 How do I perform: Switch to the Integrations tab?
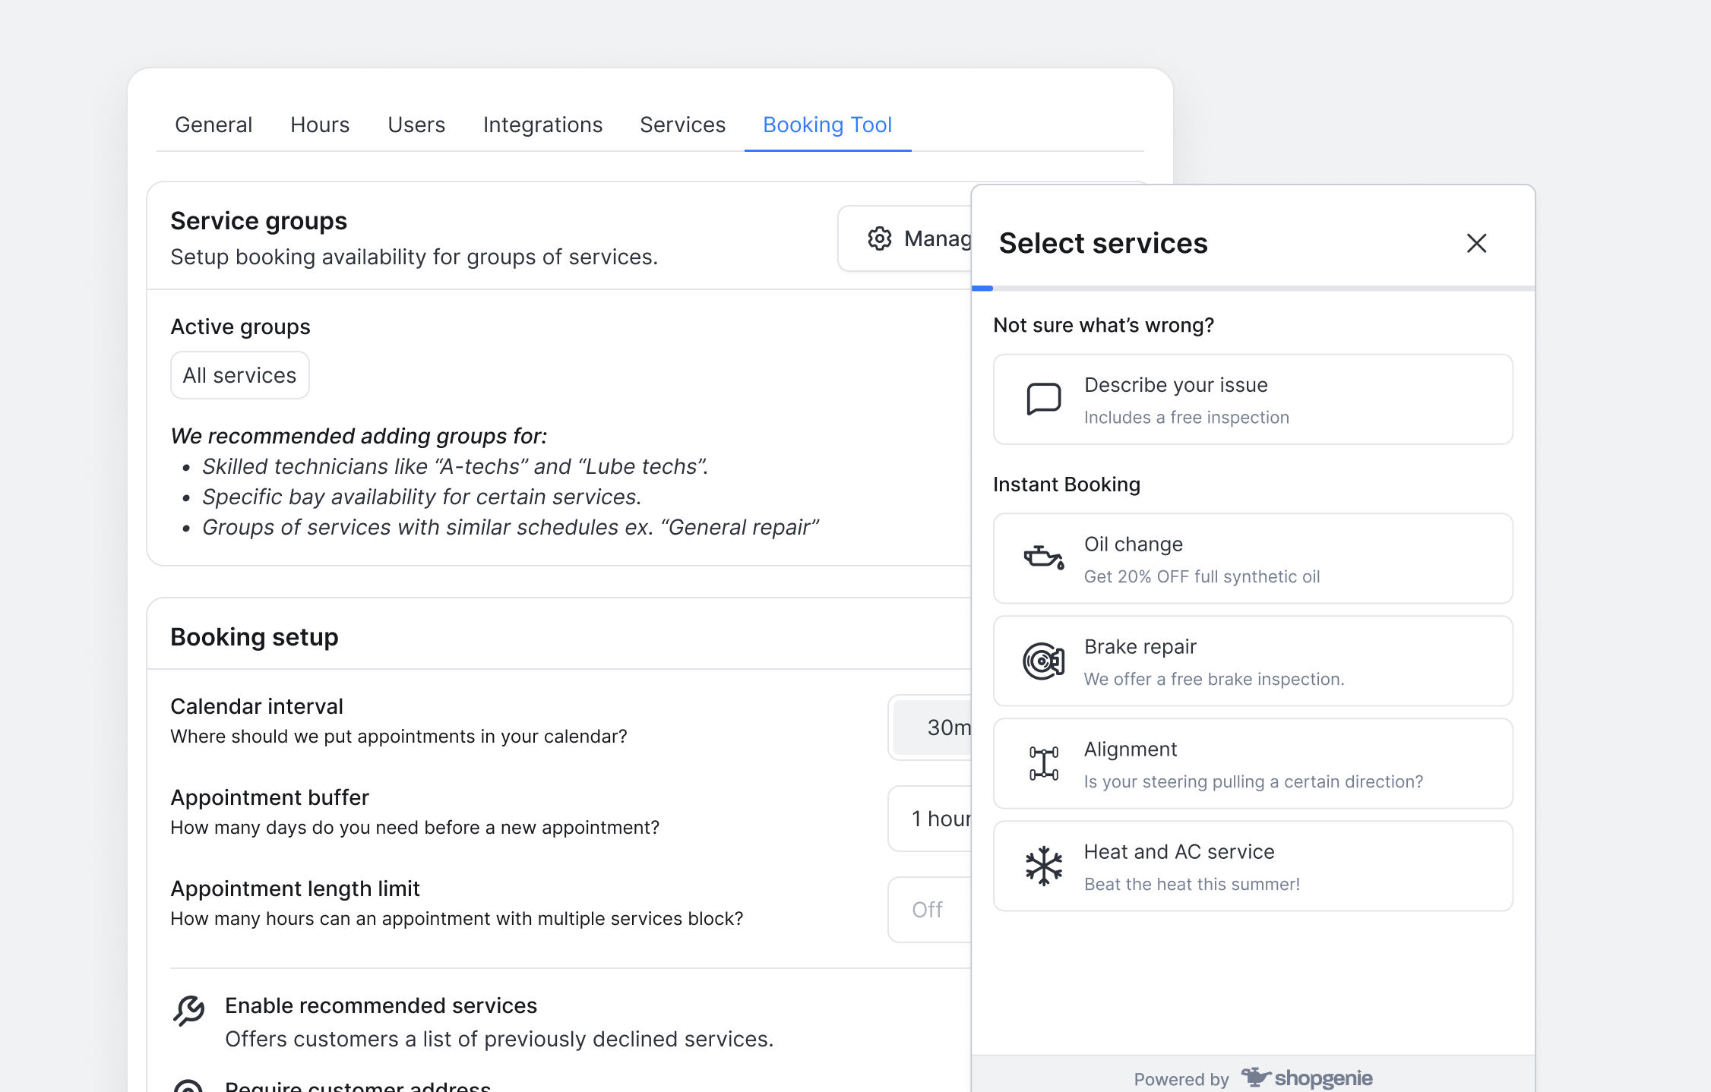pyautogui.click(x=542, y=125)
